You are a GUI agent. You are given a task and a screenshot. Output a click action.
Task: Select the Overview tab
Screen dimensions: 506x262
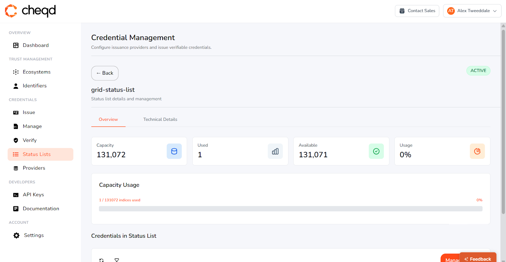pos(108,119)
